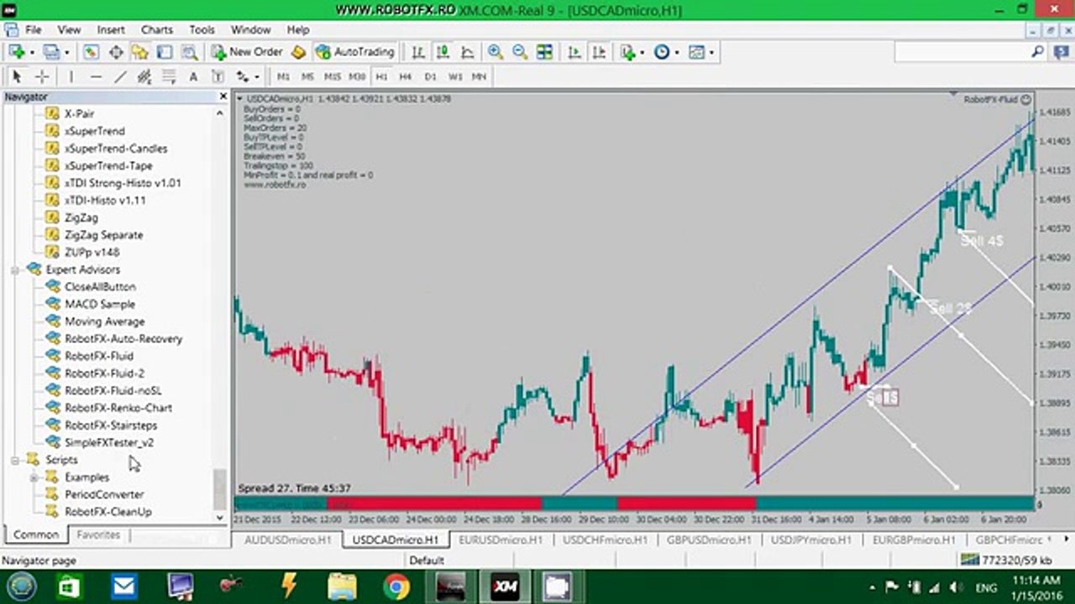
Task: Open the Data Window icon
Action: [x=115, y=52]
